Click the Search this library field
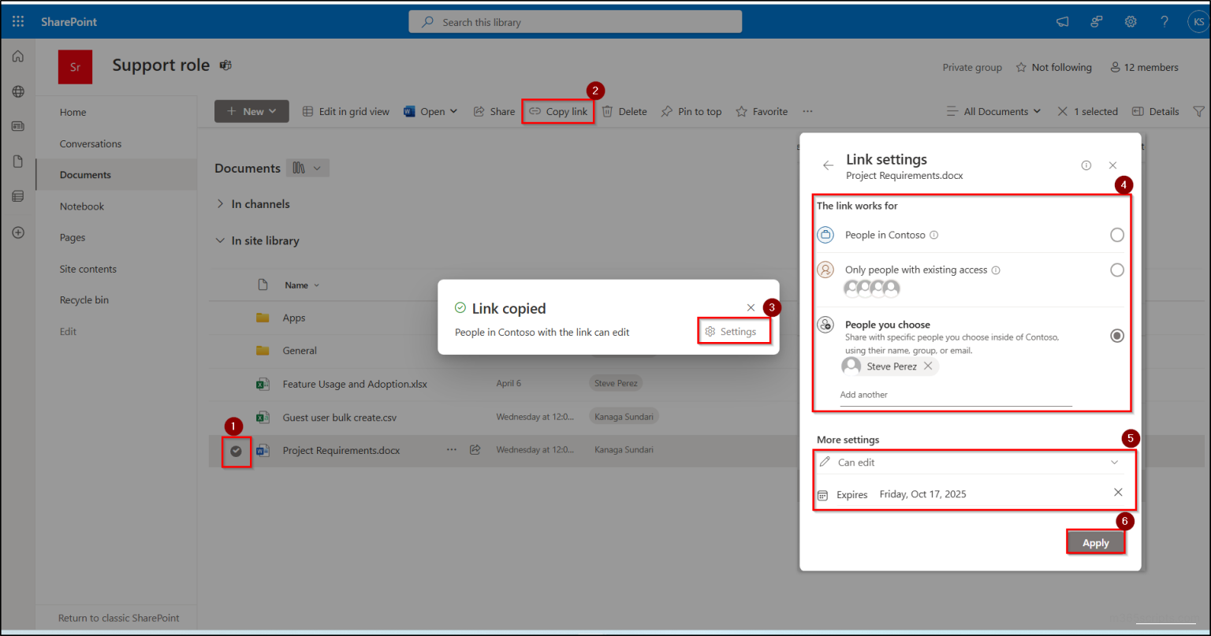Image resolution: width=1211 pixels, height=636 pixels. click(574, 21)
